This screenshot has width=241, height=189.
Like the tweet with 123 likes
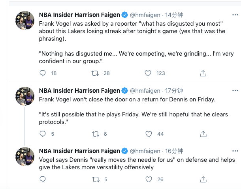(148, 73)
